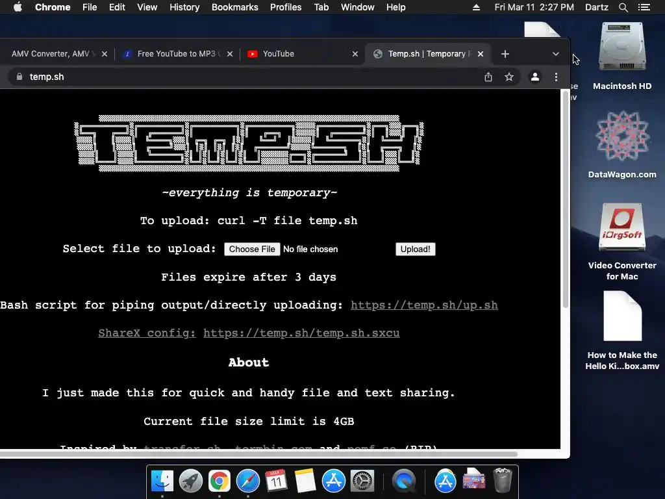Close the Temp.sh tab
This screenshot has height=499, width=665.
(x=480, y=54)
